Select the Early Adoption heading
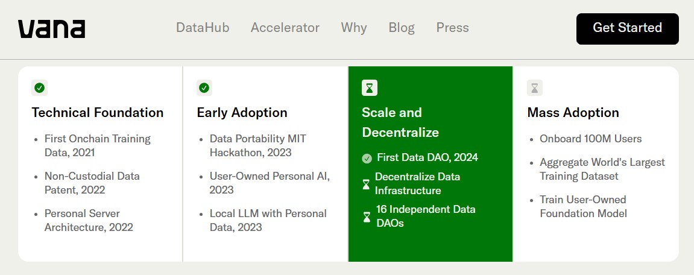 click(242, 113)
